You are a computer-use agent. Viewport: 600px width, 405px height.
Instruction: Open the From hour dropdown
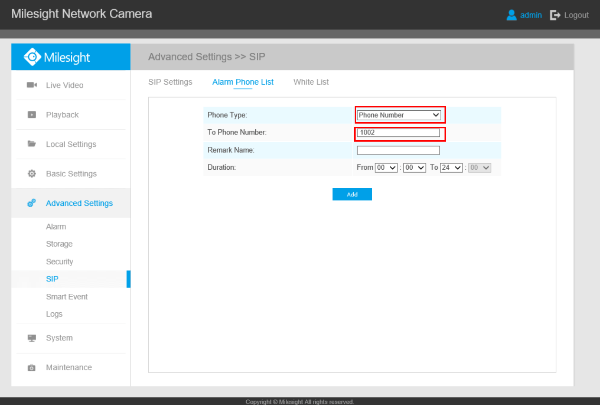coord(386,168)
